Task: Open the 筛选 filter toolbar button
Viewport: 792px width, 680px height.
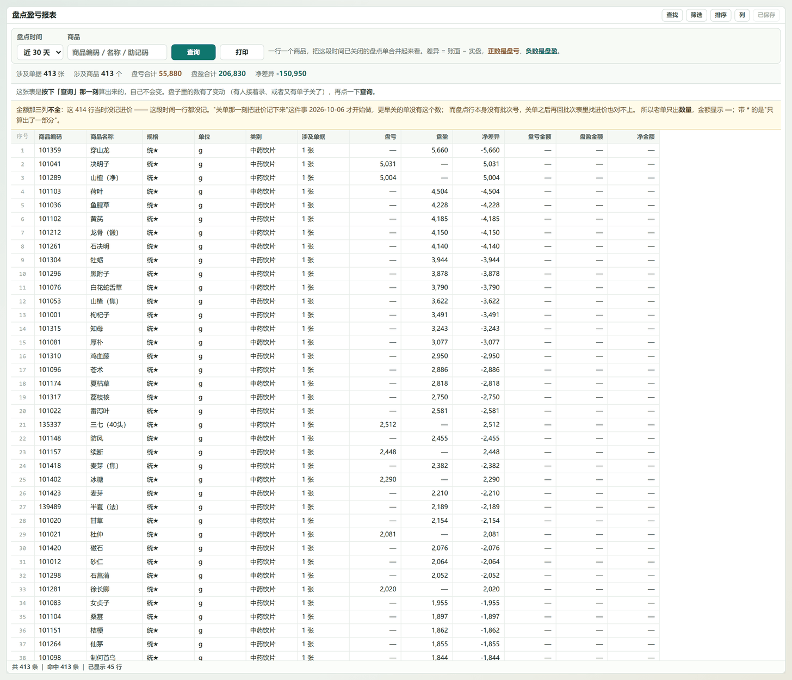Action: pos(696,15)
